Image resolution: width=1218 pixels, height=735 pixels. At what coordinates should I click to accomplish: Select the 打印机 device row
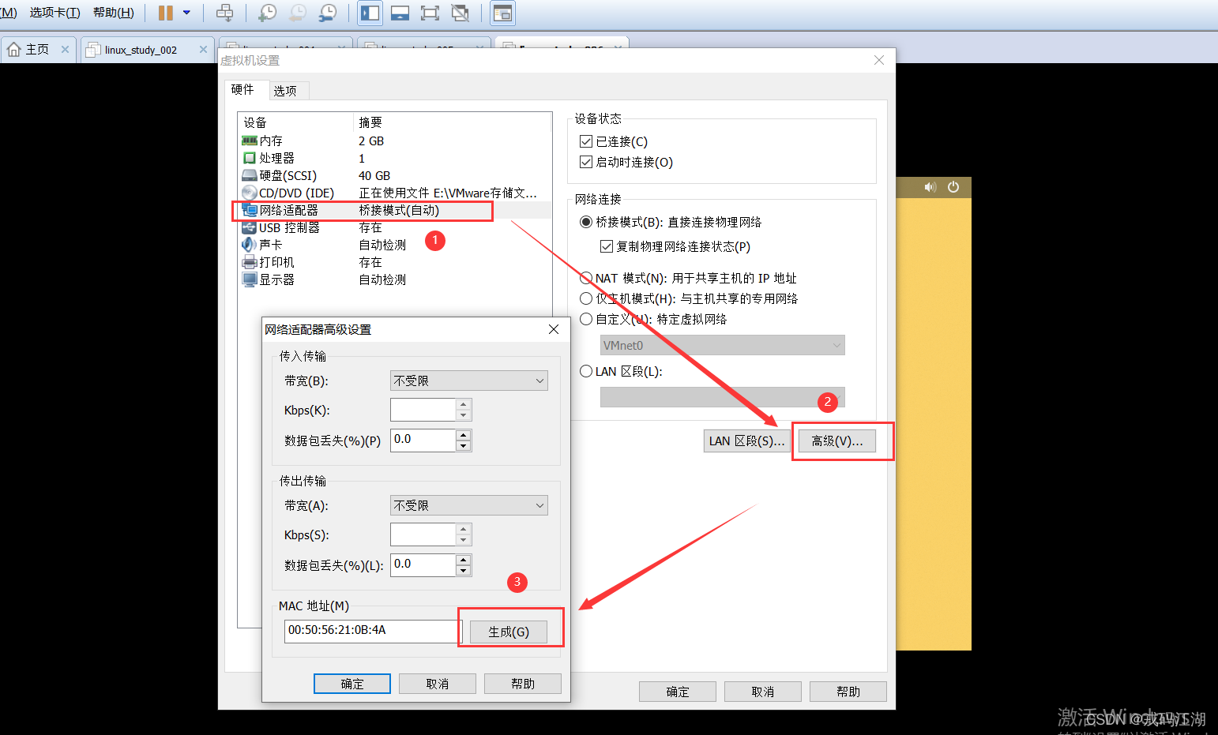(x=396, y=262)
